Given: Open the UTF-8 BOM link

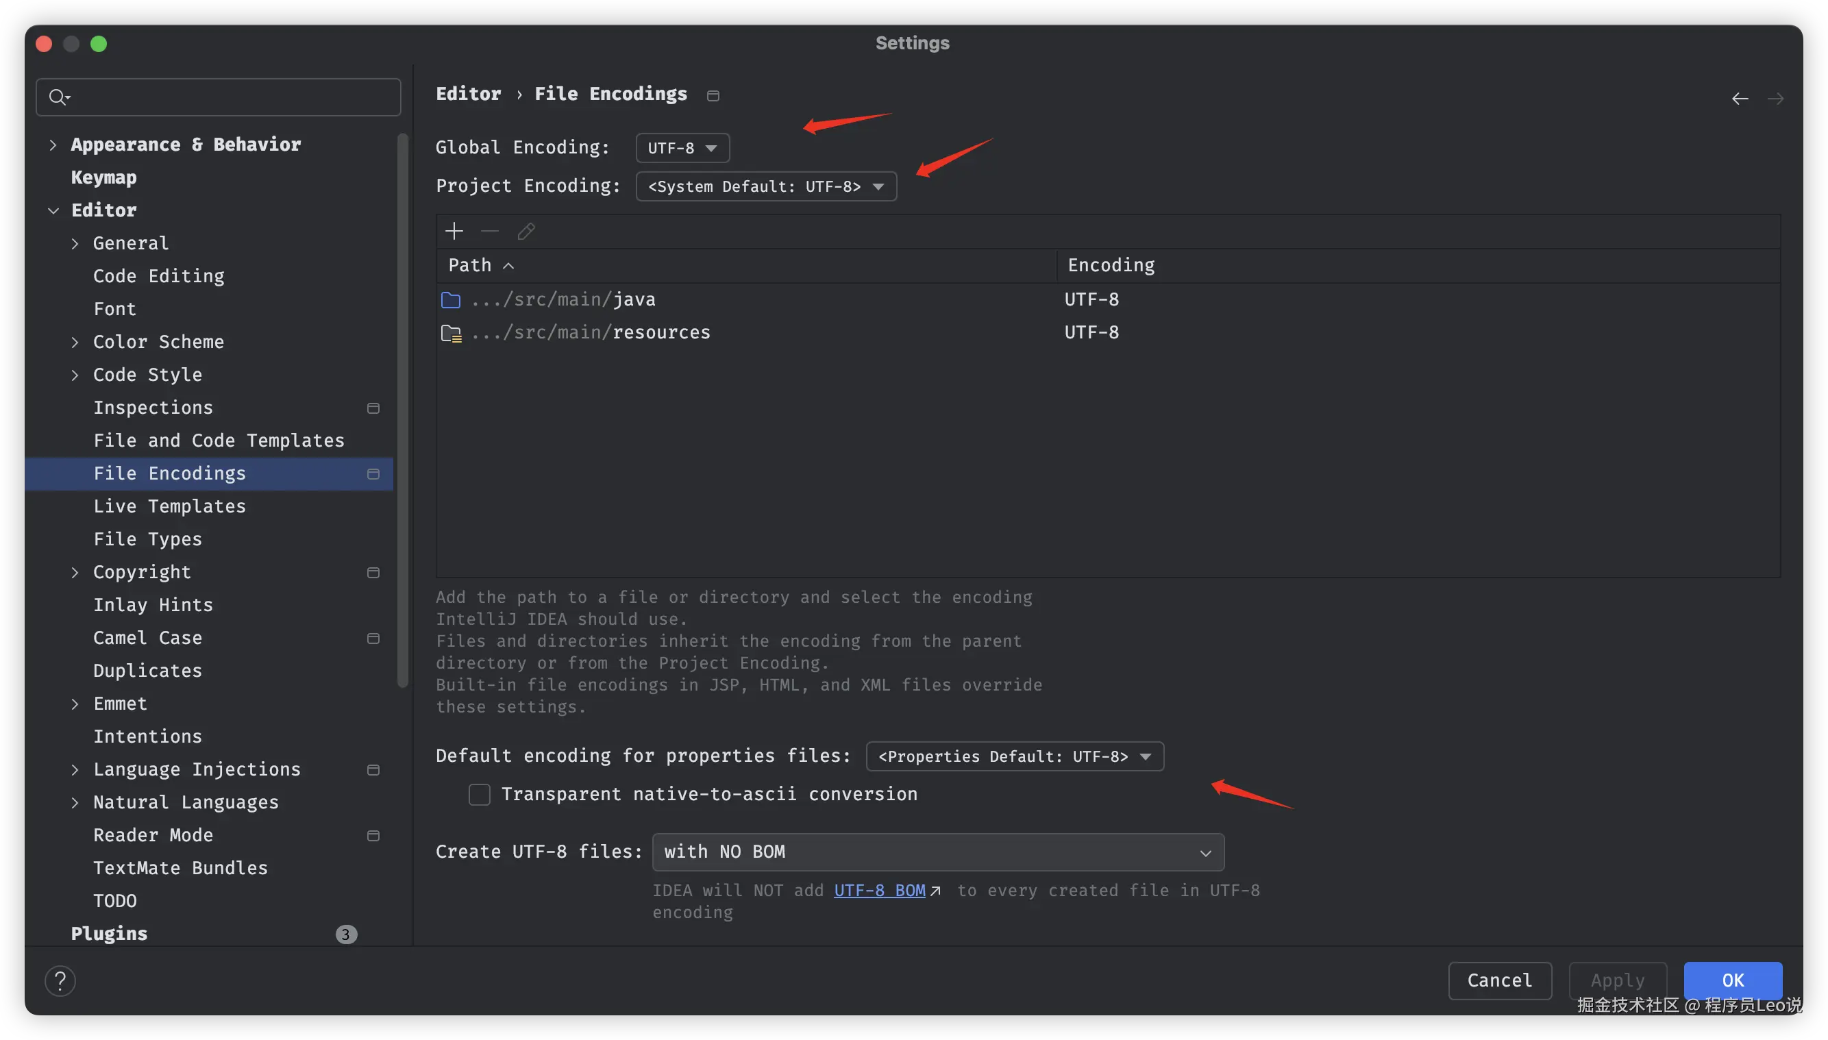Looking at the screenshot, I should (x=879, y=891).
